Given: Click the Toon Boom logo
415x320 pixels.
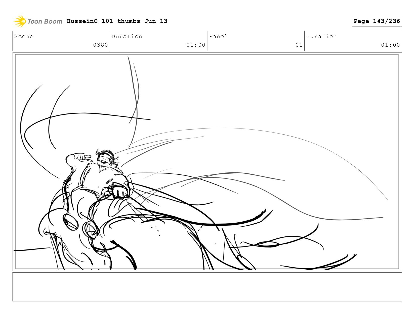Looking at the screenshot, I should [x=38, y=21].
